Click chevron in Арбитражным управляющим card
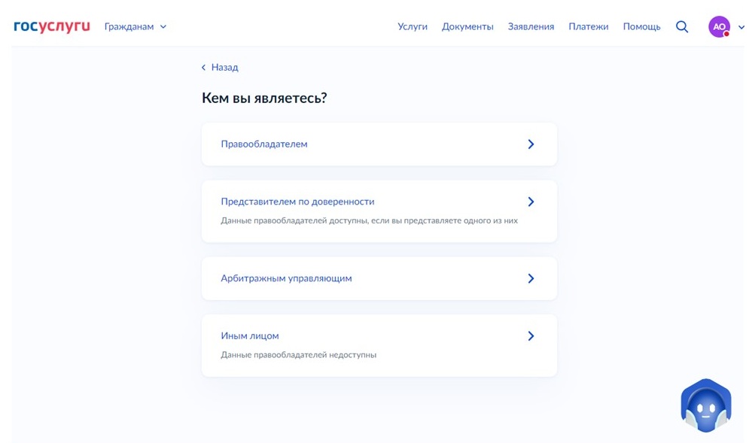This screenshot has height=443, width=749. coord(531,278)
